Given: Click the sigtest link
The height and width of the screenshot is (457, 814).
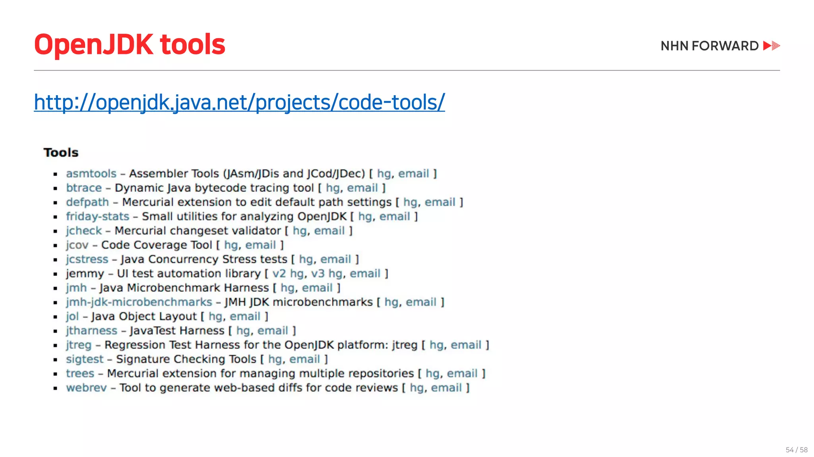Looking at the screenshot, I should 85,359.
